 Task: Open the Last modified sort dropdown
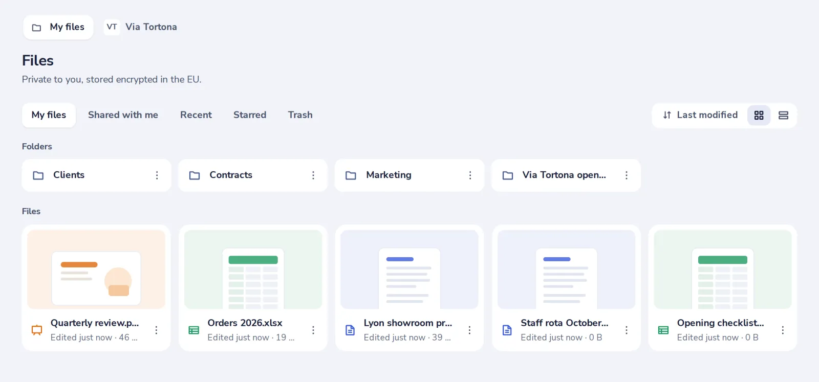pyautogui.click(x=700, y=116)
